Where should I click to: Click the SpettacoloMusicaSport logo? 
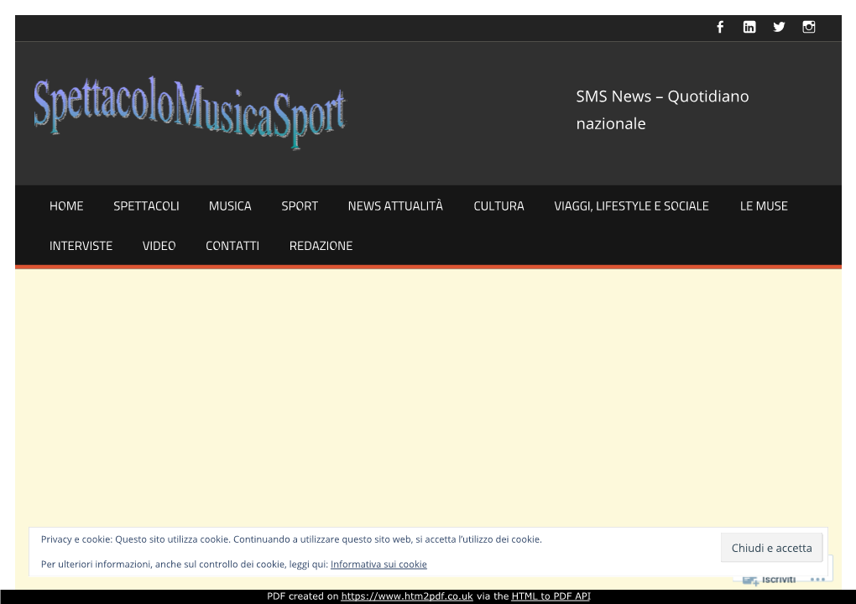190,112
